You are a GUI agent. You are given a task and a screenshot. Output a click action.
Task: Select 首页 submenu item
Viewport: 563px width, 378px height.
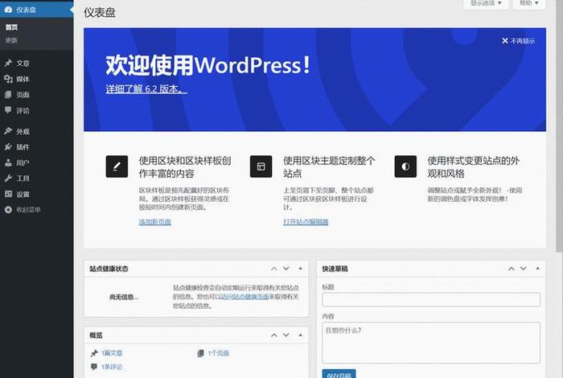[x=11, y=27]
